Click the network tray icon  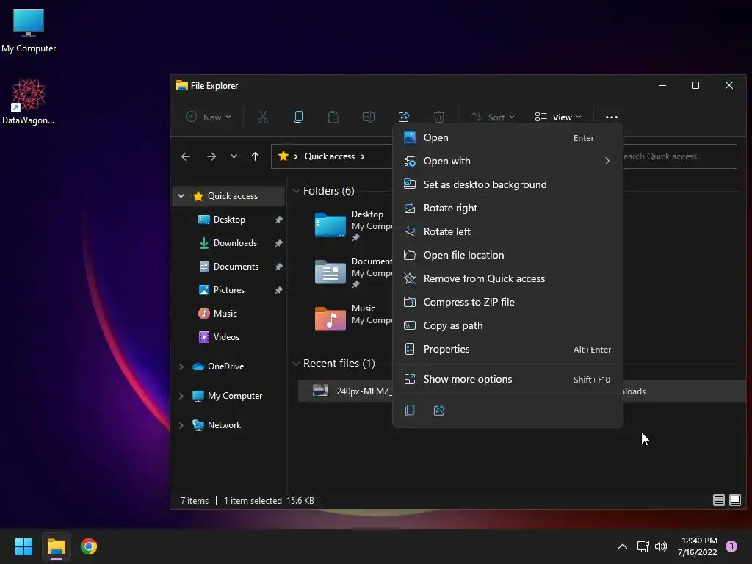click(x=643, y=546)
